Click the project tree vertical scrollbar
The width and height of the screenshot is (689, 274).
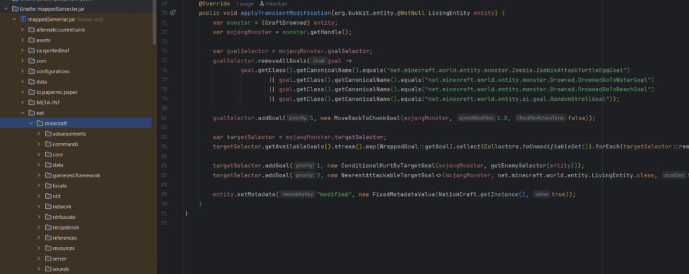tap(154, 22)
